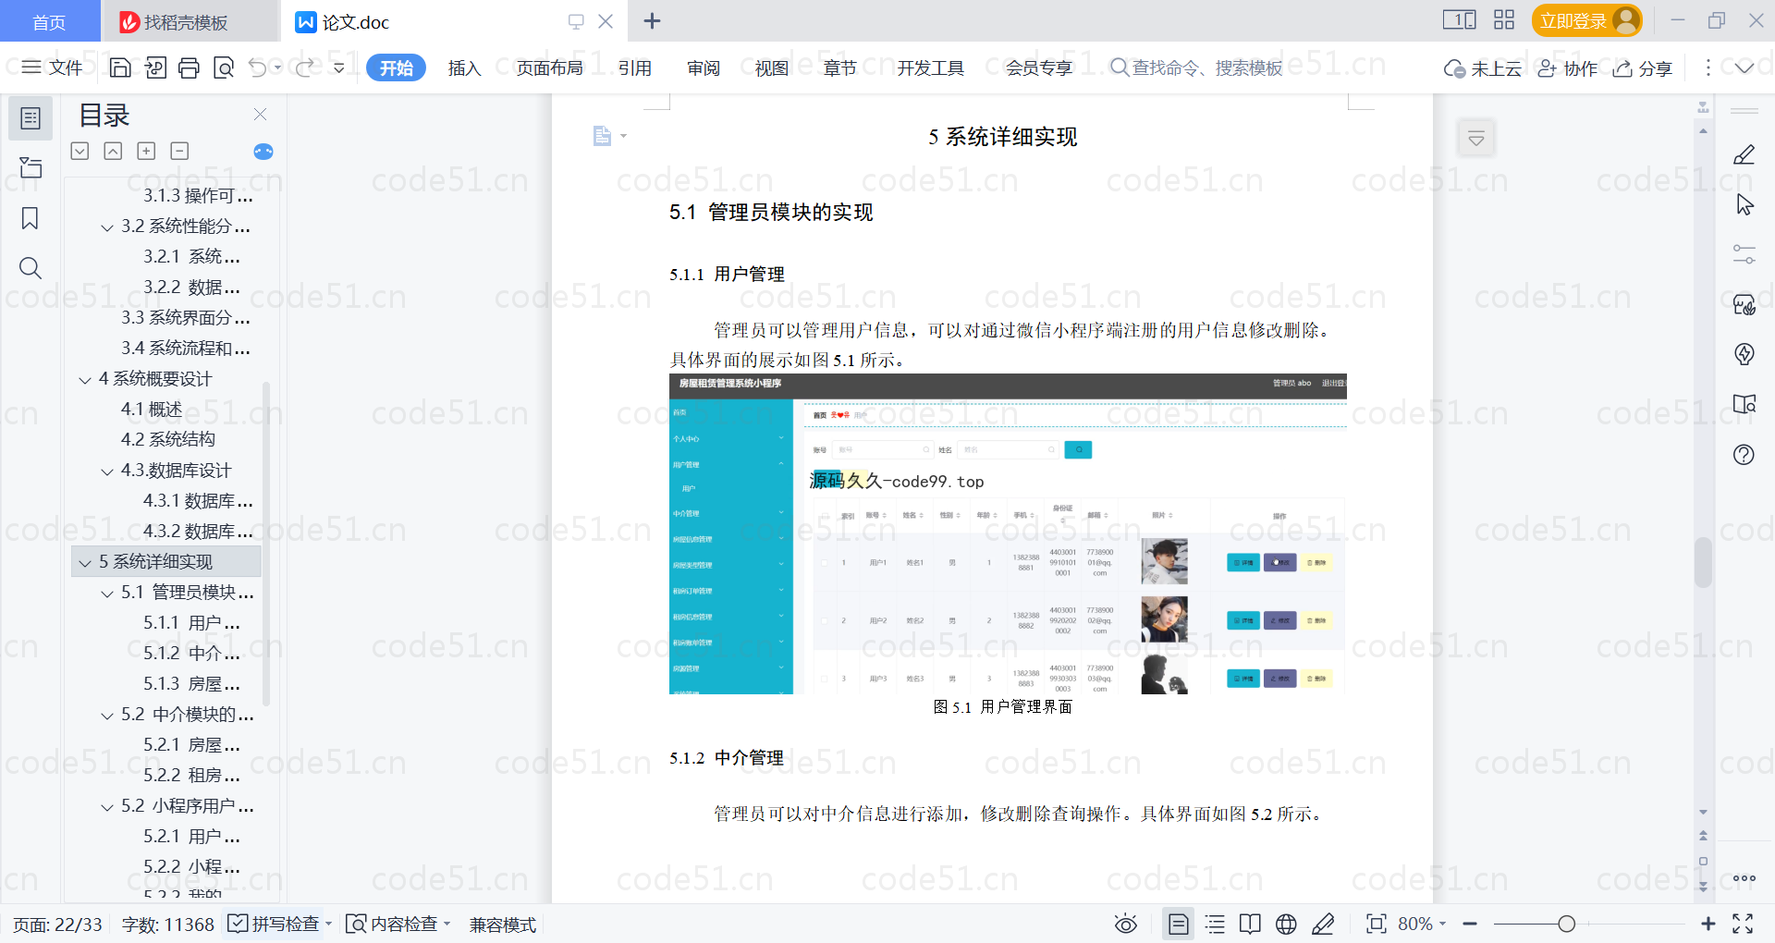
Task: Open the 文件 menu
Action: click(x=52, y=67)
